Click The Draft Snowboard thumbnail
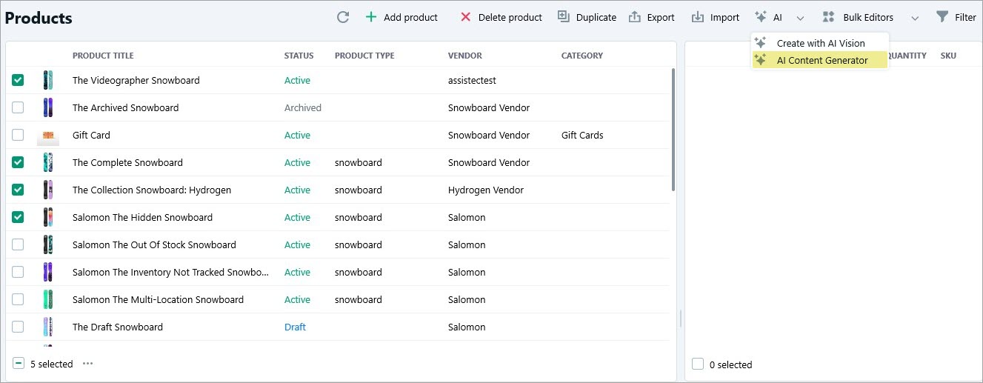 coord(48,327)
